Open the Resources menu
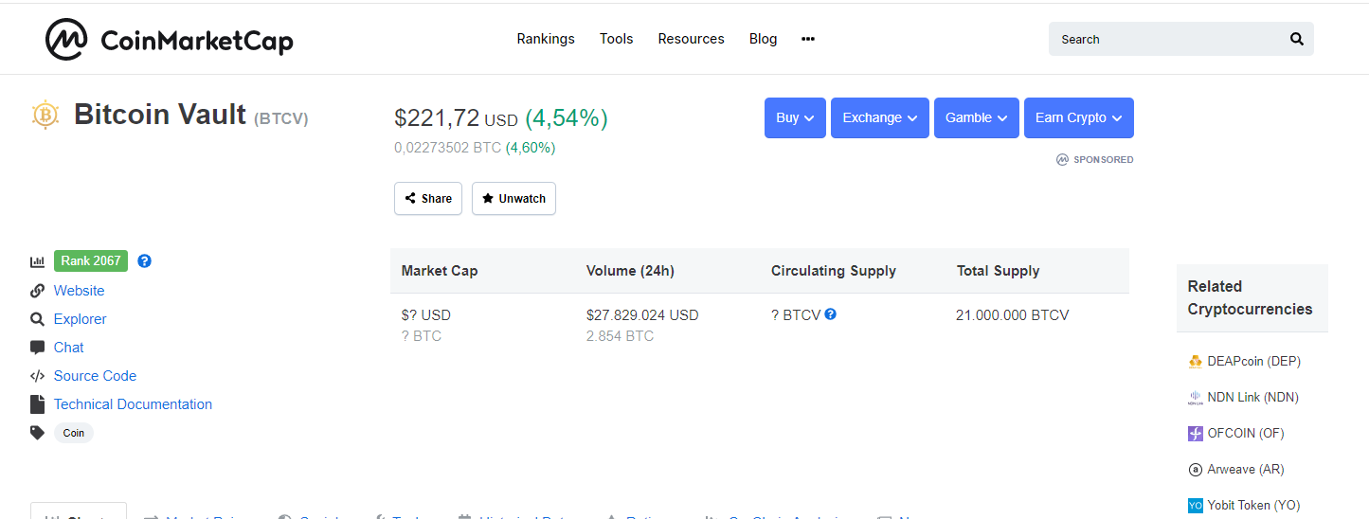Image resolution: width=1369 pixels, height=519 pixels. pyautogui.click(x=692, y=39)
